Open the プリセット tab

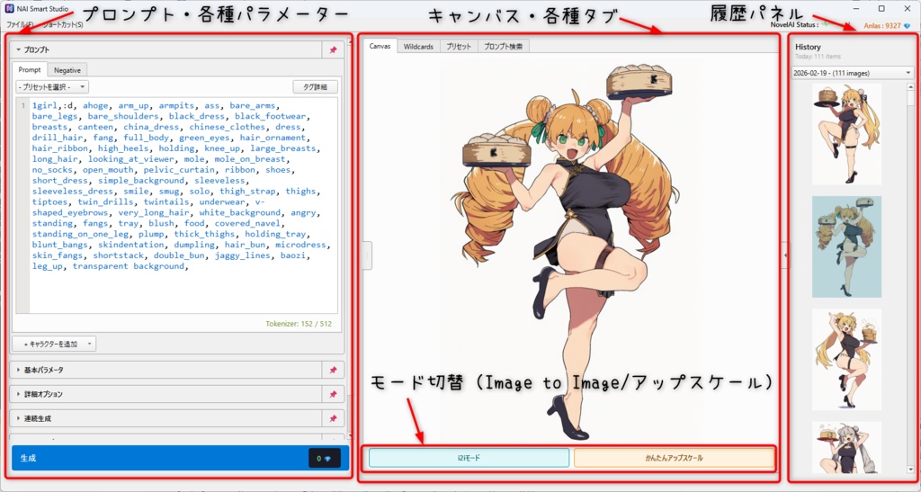pyautogui.click(x=458, y=47)
